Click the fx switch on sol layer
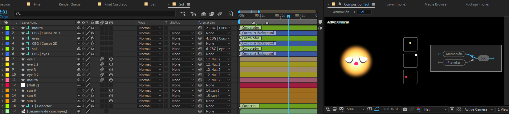The image size is (509, 114). tap(92, 49)
